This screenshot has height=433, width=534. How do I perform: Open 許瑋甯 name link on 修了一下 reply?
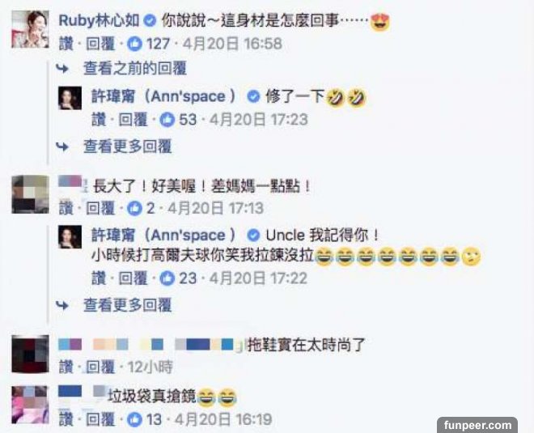coord(163,97)
